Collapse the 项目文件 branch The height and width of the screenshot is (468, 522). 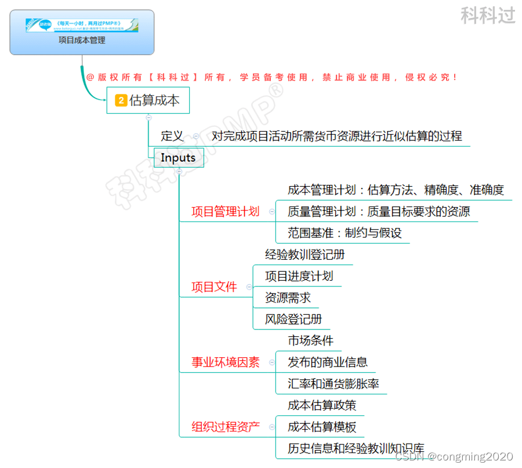tap(249, 286)
